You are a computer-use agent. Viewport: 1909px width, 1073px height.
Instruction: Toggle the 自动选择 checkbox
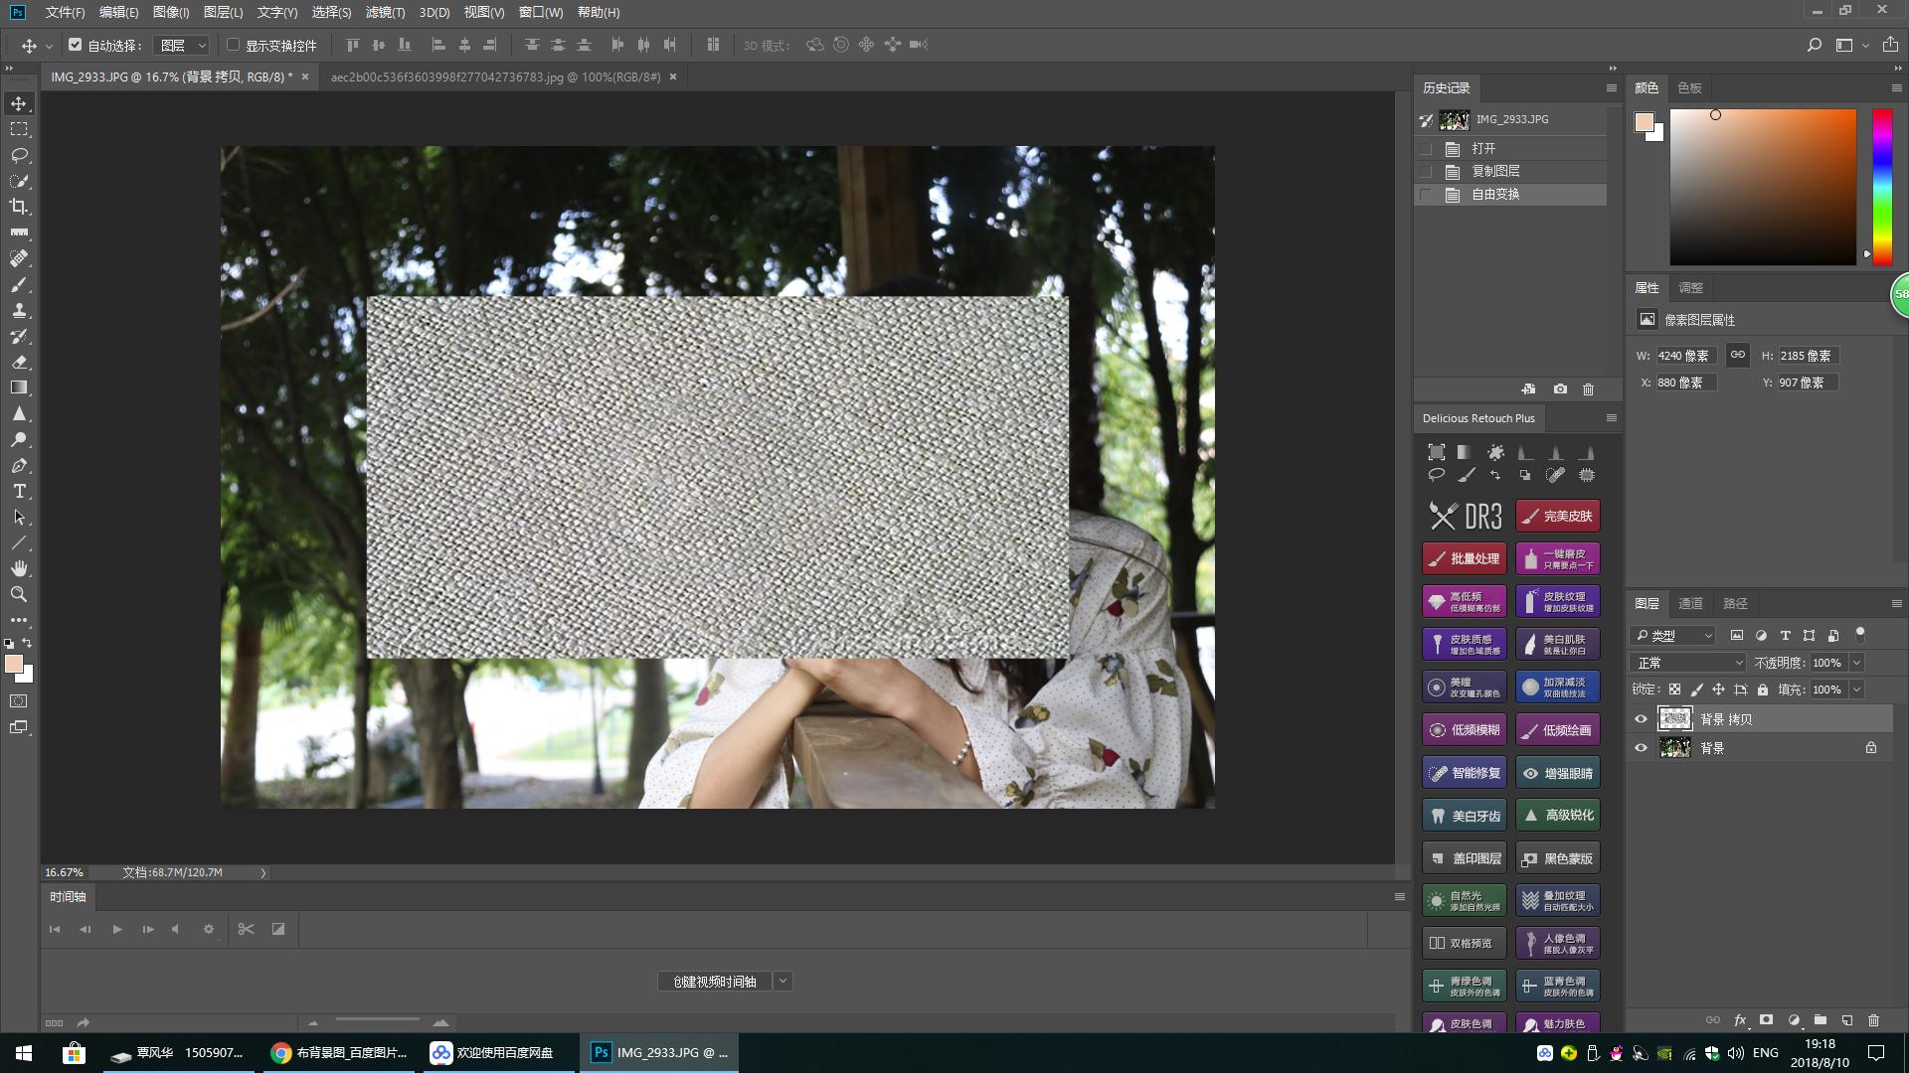[x=76, y=45]
